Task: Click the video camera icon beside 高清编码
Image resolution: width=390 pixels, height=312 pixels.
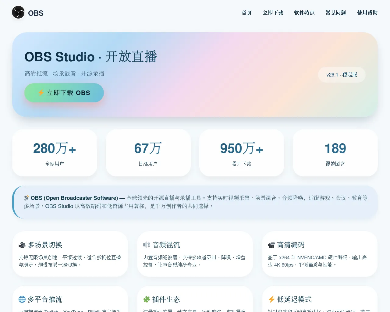Action: [271, 245]
